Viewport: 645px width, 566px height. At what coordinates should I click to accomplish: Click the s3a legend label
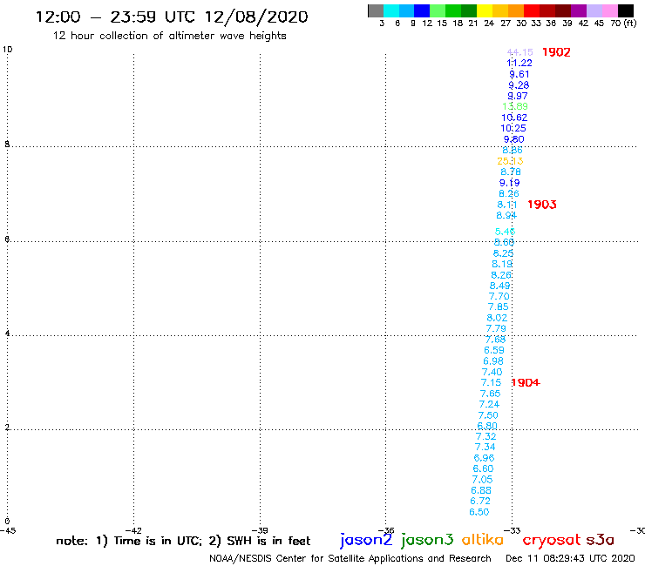[600, 540]
